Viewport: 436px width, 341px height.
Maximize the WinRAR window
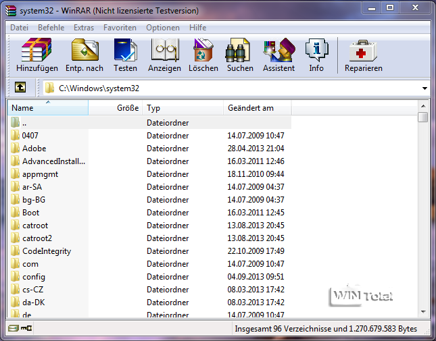point(390,8)
